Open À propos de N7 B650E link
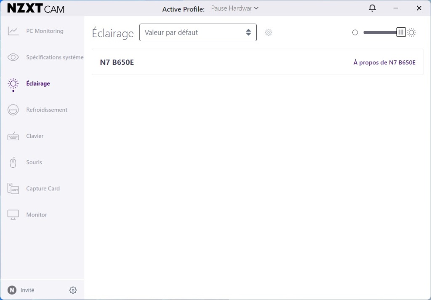This screenshot has height=300, width=431. click(384, 62)
